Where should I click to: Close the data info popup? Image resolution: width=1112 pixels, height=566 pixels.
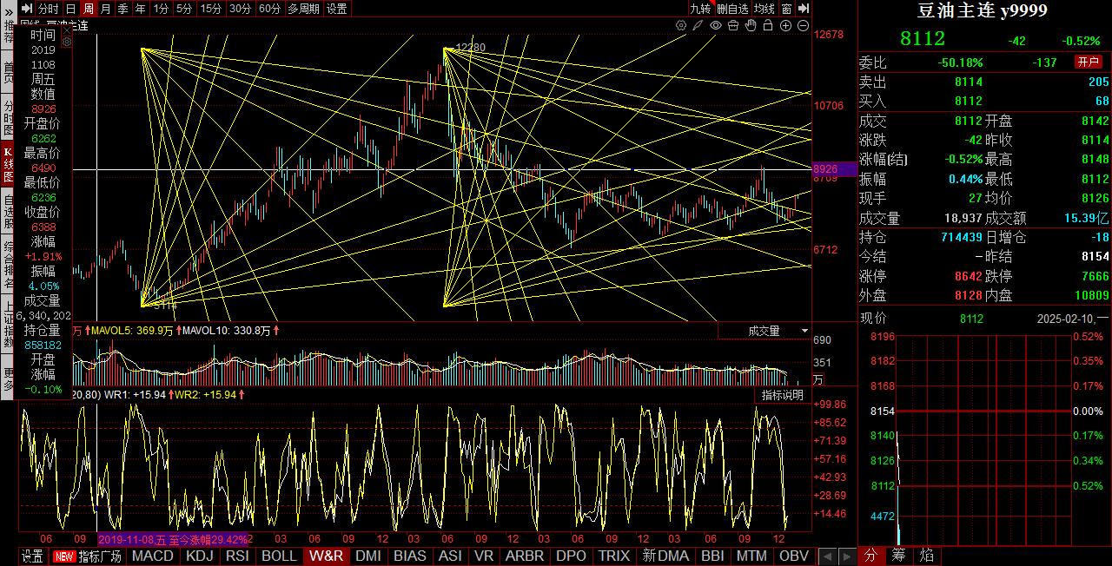coord(67,30)
